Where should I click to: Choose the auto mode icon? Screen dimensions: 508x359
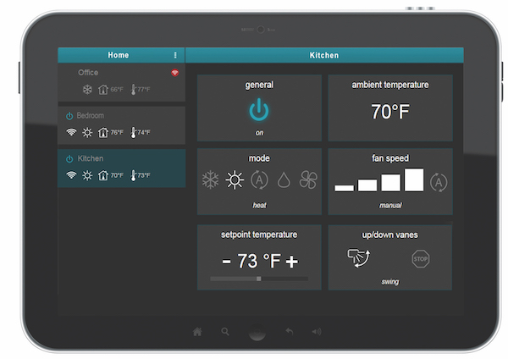260,179
